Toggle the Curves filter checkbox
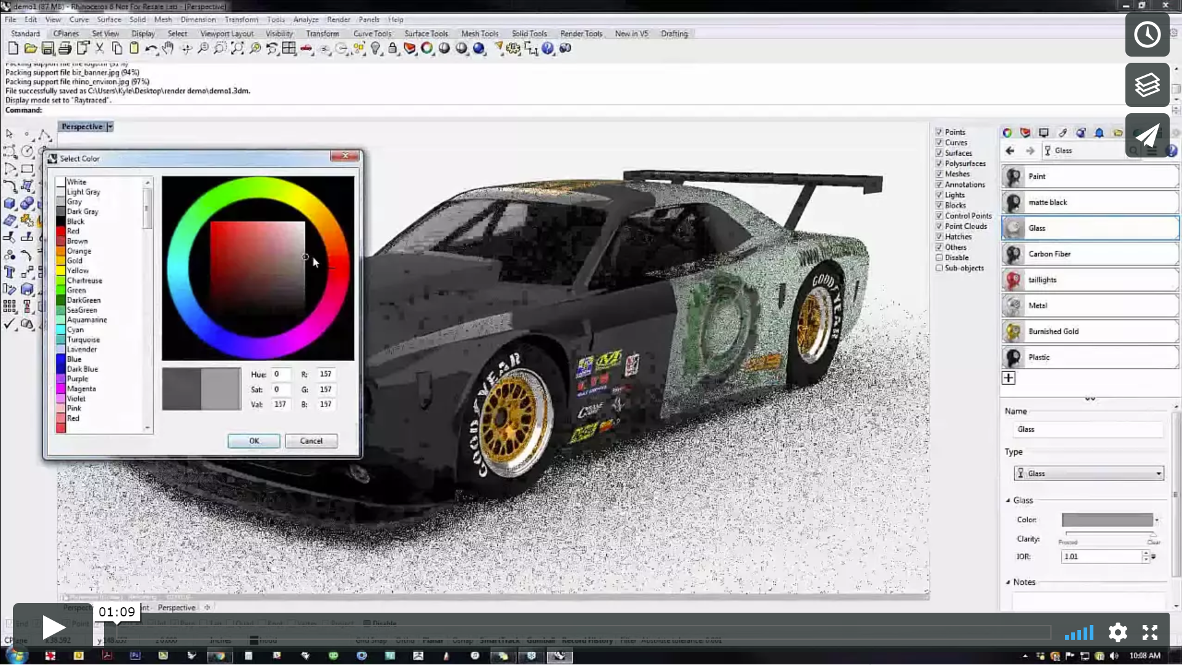The width and height of the screenshot is (1182, 665). coord(939,142)
